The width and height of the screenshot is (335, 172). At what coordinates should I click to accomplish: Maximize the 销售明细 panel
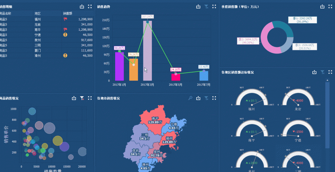point(90,7)
